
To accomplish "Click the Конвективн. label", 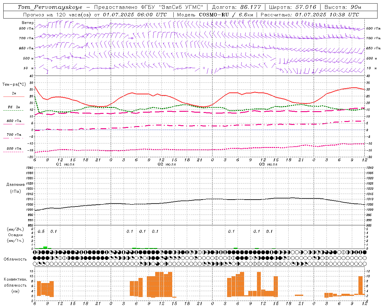I will click(x=15, y=279).
